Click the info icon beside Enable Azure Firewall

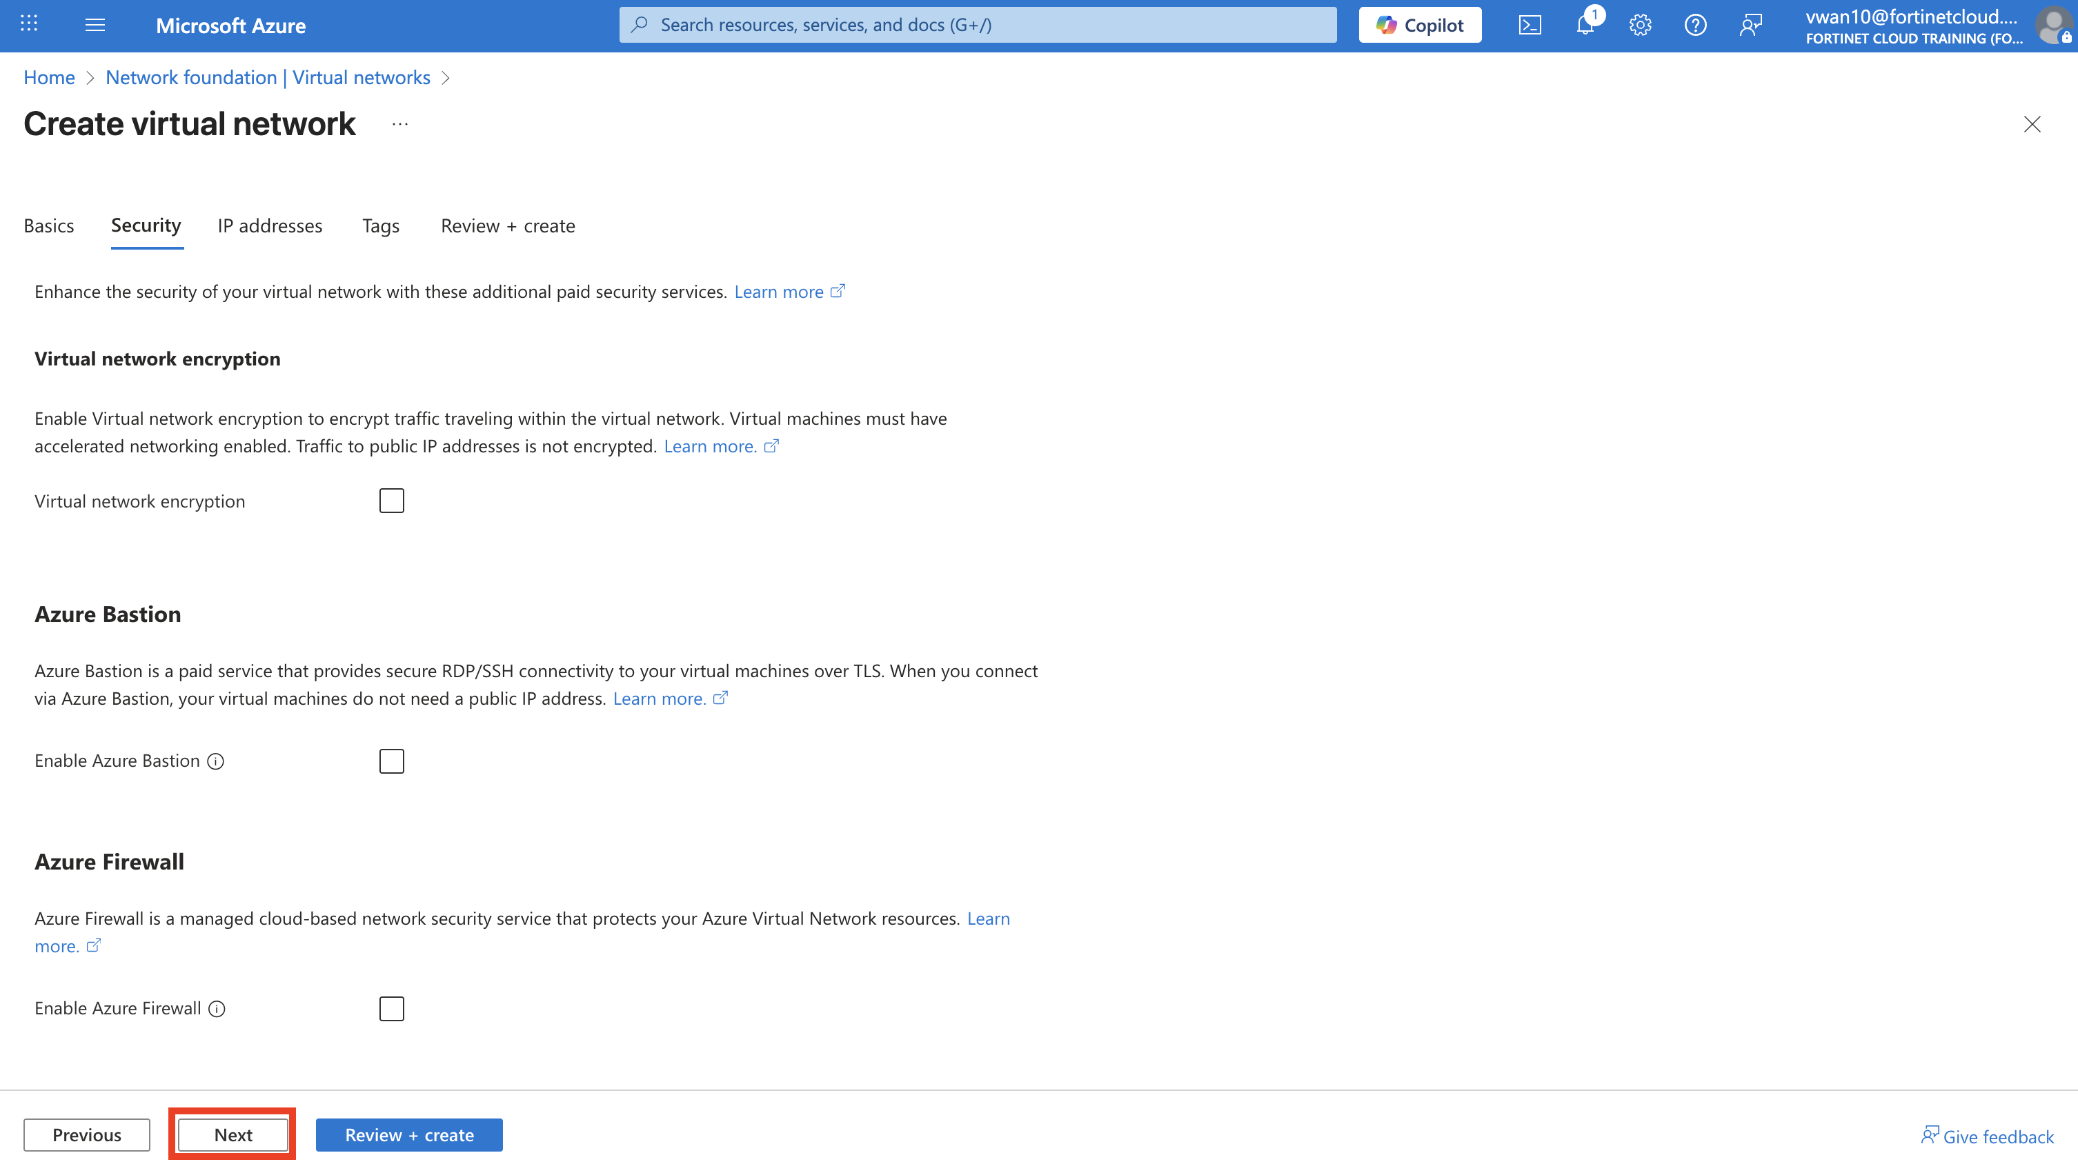tap(217, 1008)
